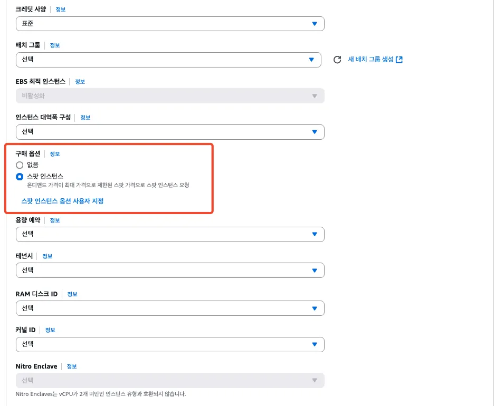Image resolution: width=504 pixels, height=406 pixels.
Task: Open 정보 link next to 크레딧 사양
Action: (61, 9)
